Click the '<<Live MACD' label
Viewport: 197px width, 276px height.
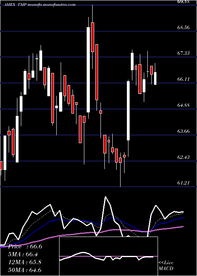166,265
